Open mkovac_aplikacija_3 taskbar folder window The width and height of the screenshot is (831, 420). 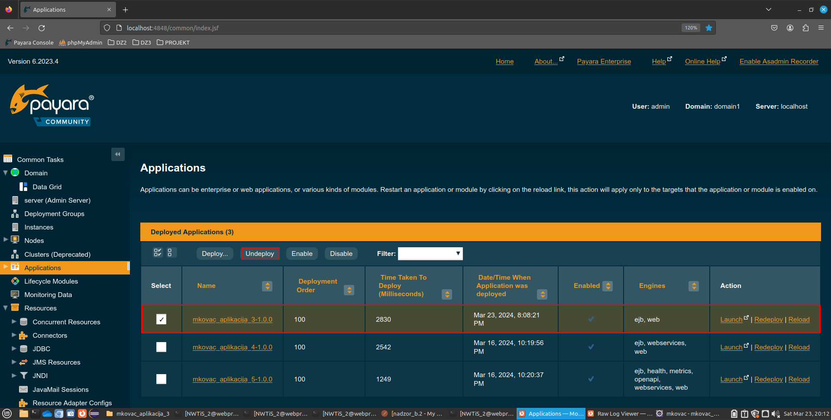coord(138,414)
